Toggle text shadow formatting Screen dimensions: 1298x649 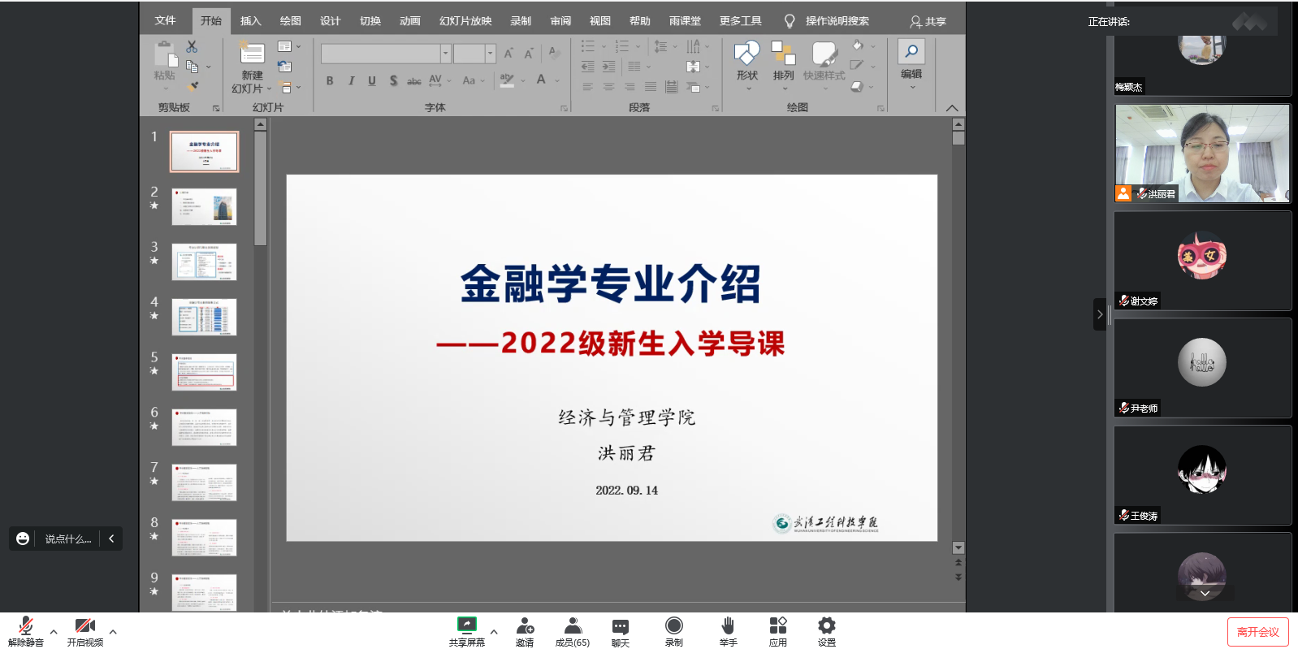point(394,80)
